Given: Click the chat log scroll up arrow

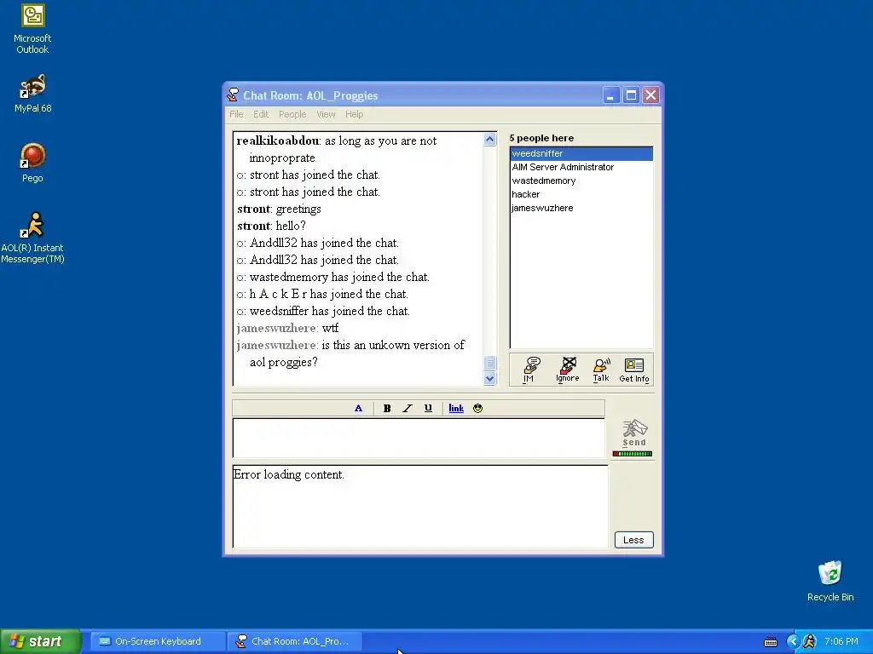Looking at the screenshot, I should 490,139.
